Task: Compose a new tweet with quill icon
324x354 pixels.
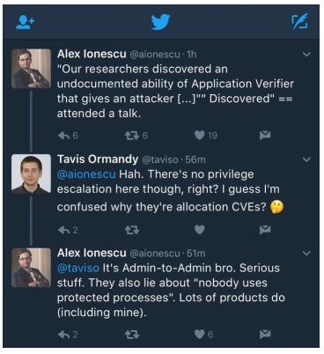Action: point(299,21)
